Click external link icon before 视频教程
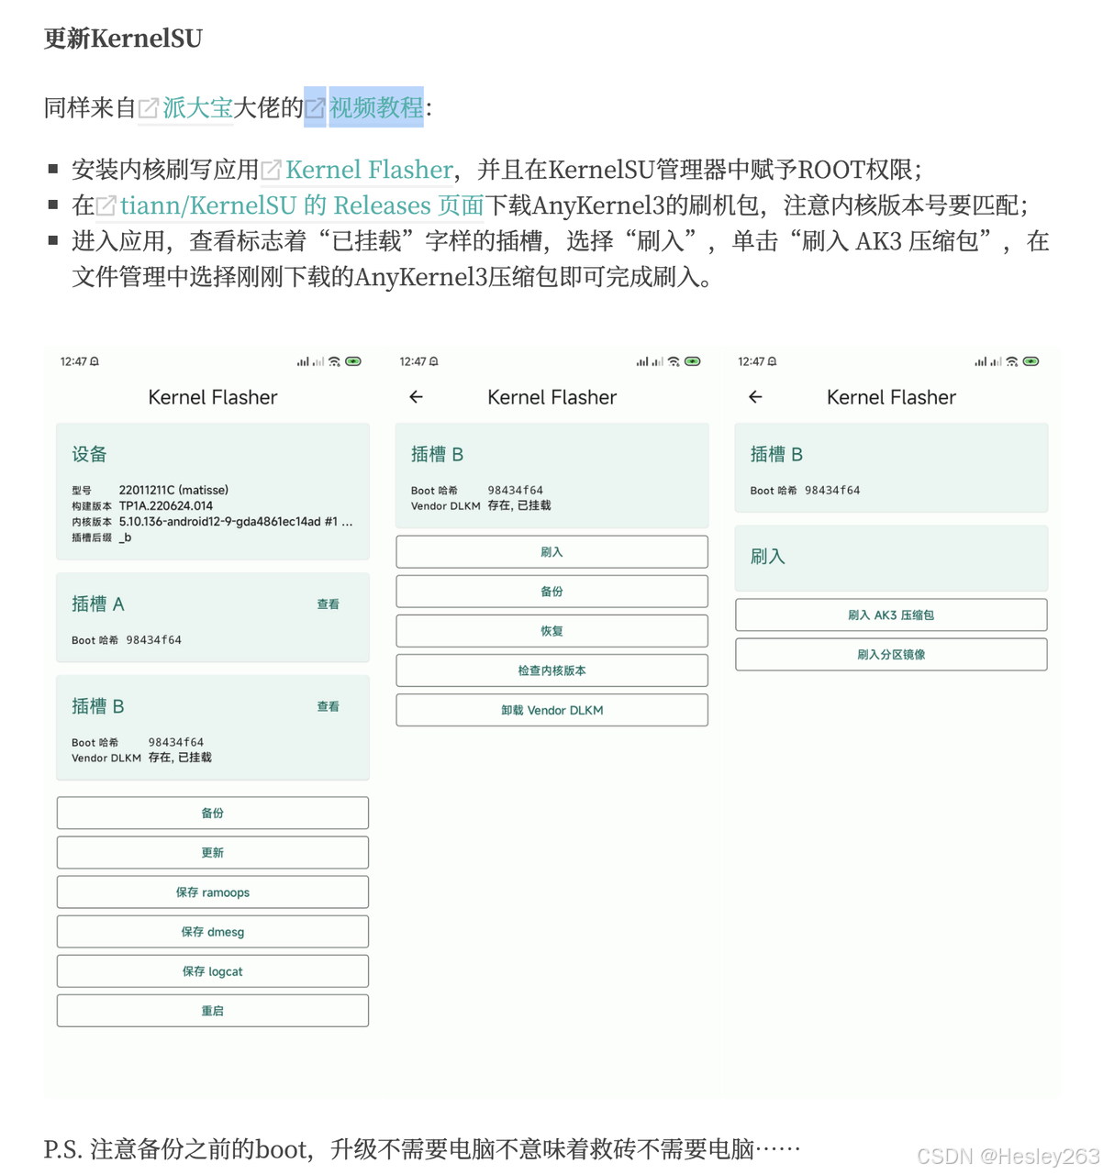 [315, 108]
